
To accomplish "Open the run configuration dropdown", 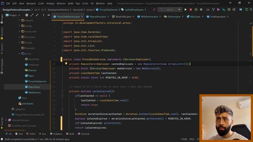I will click(x=170, y=9).
